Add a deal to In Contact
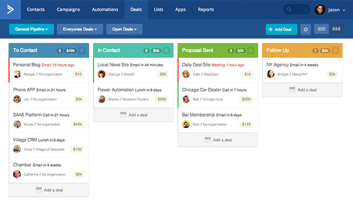The height and width of the screenshot is (207, 353). pos(133,115)
